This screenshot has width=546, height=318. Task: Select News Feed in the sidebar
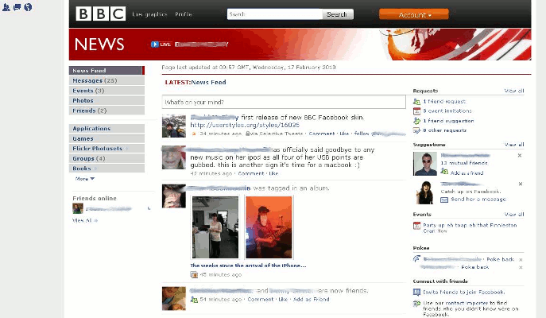pos(106,70)
